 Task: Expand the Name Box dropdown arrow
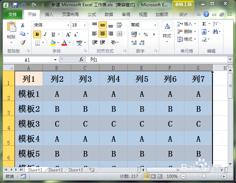55,60
